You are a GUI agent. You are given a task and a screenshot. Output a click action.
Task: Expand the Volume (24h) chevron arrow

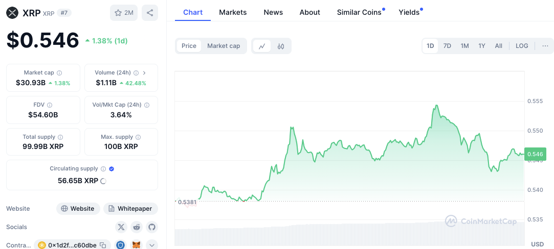point(144,73)
